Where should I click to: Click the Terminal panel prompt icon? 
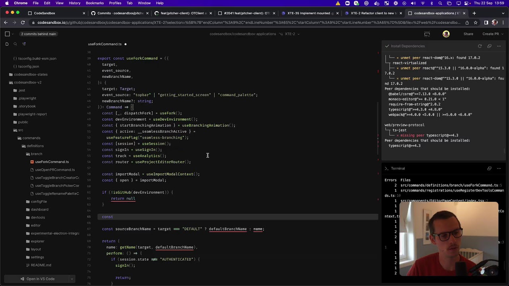(387, 168)
